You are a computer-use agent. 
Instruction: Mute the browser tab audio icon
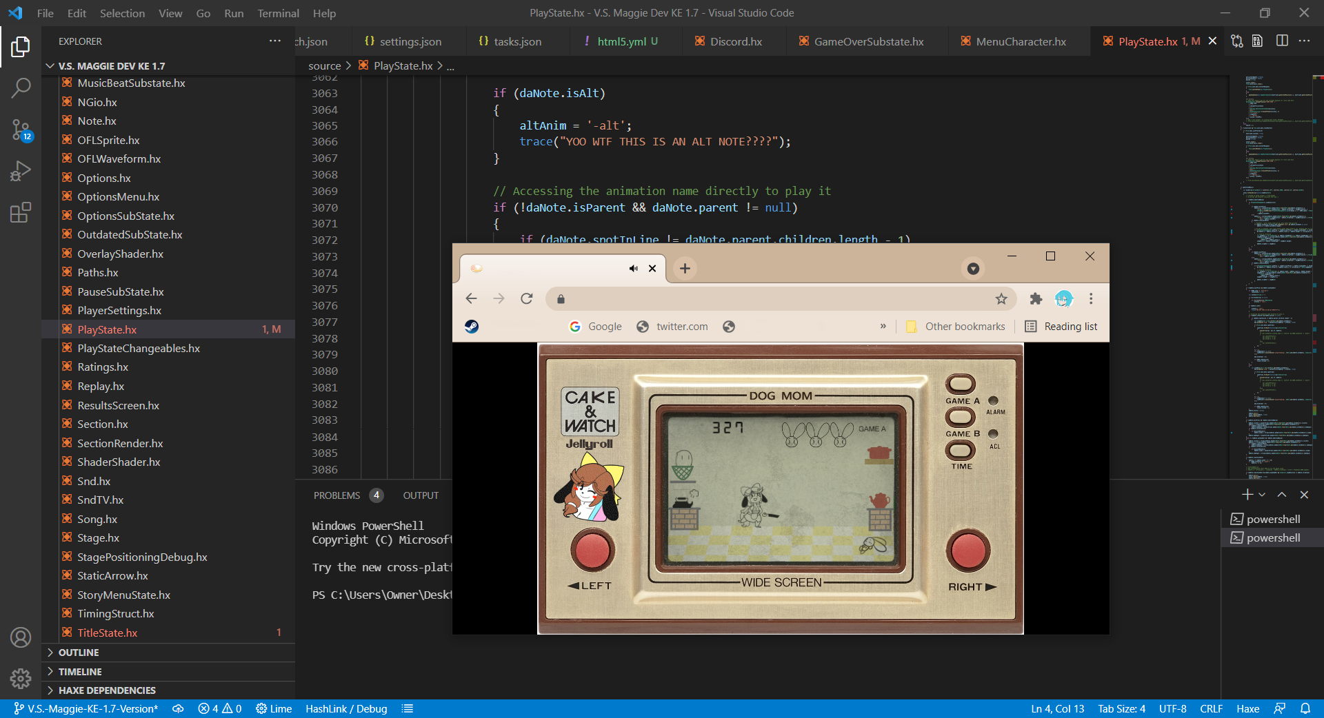pyautogui.click(x=633, y=269)
